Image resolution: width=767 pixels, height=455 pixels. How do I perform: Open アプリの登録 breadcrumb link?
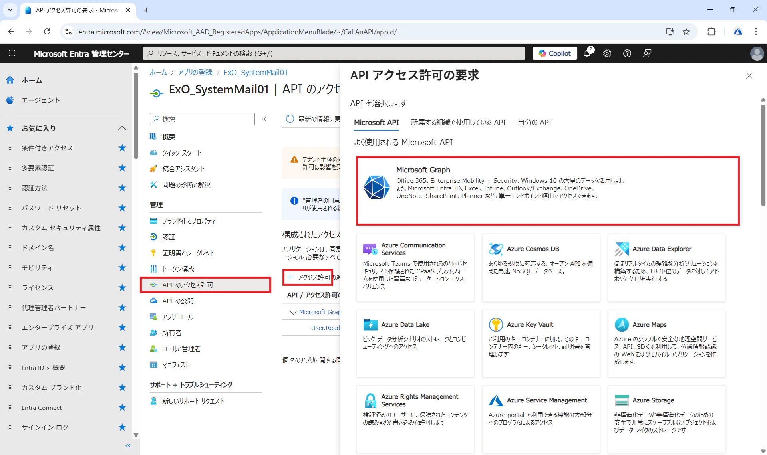point(195,72)
